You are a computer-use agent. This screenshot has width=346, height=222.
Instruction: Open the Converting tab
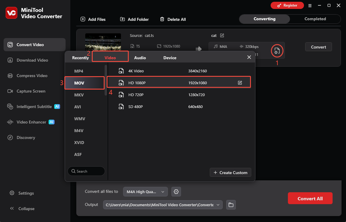(265, 19)
